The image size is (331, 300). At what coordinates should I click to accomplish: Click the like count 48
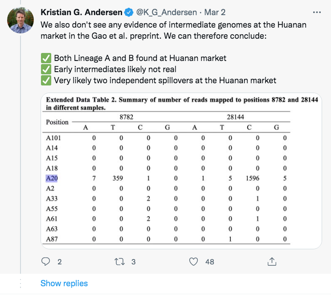(x=210, y=262)
